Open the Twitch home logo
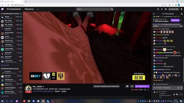This screenshot has height=103, width=184. click(x=2, y=9)
